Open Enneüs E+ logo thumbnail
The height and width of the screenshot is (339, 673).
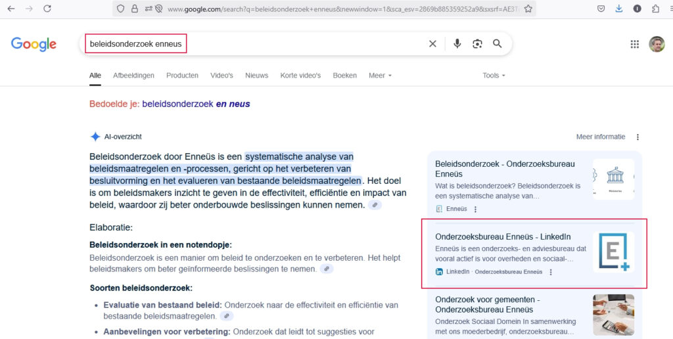click(x=613, y=252)
